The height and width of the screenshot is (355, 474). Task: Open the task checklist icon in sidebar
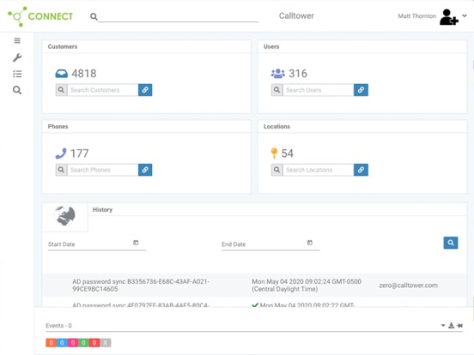(x=17, y=74)
